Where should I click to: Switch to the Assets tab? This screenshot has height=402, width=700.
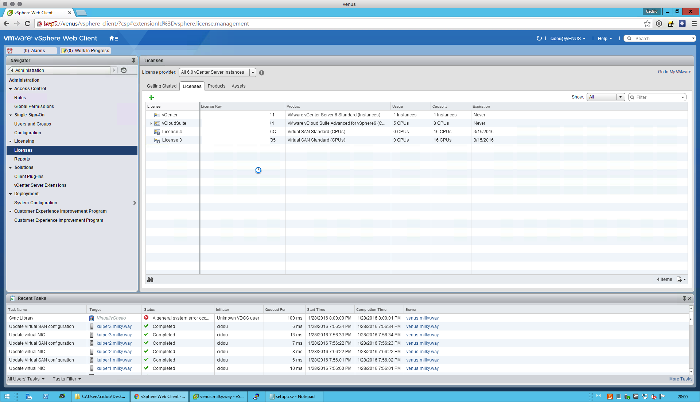pos(239,86)
